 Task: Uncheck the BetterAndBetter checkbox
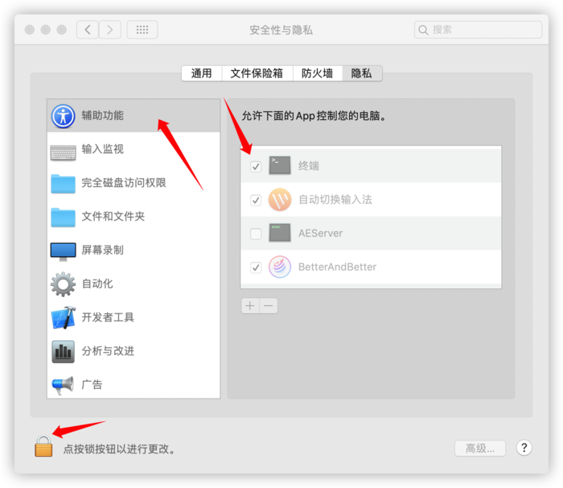256,267
